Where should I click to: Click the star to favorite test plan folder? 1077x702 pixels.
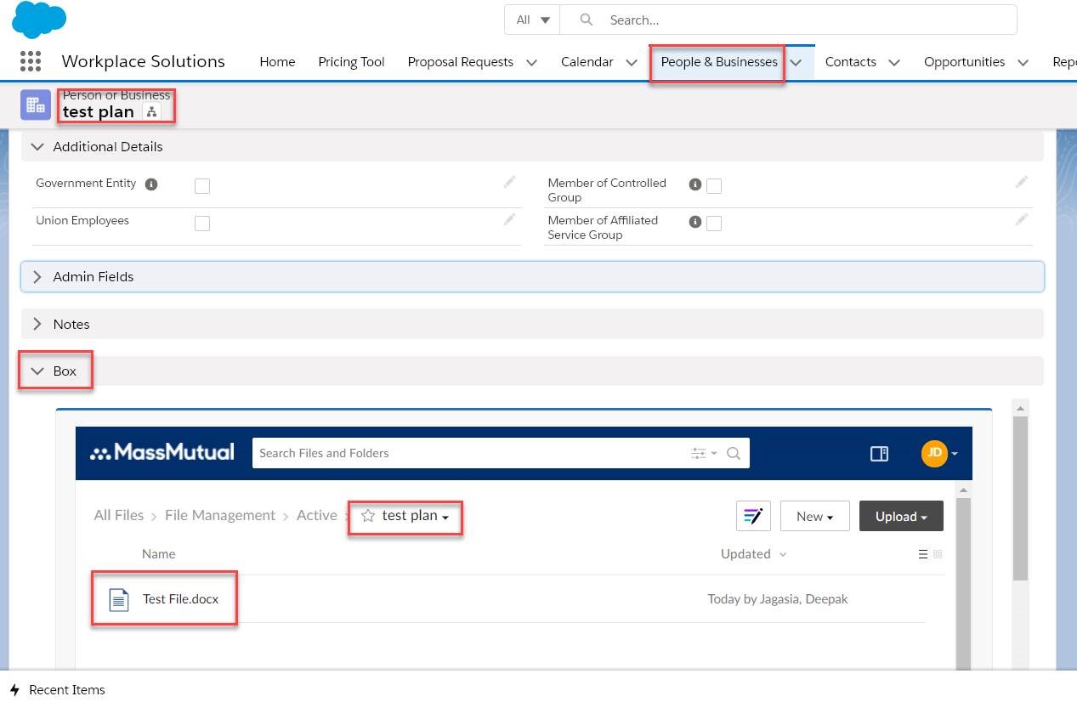pyautogui.click(x=368, y=516)
